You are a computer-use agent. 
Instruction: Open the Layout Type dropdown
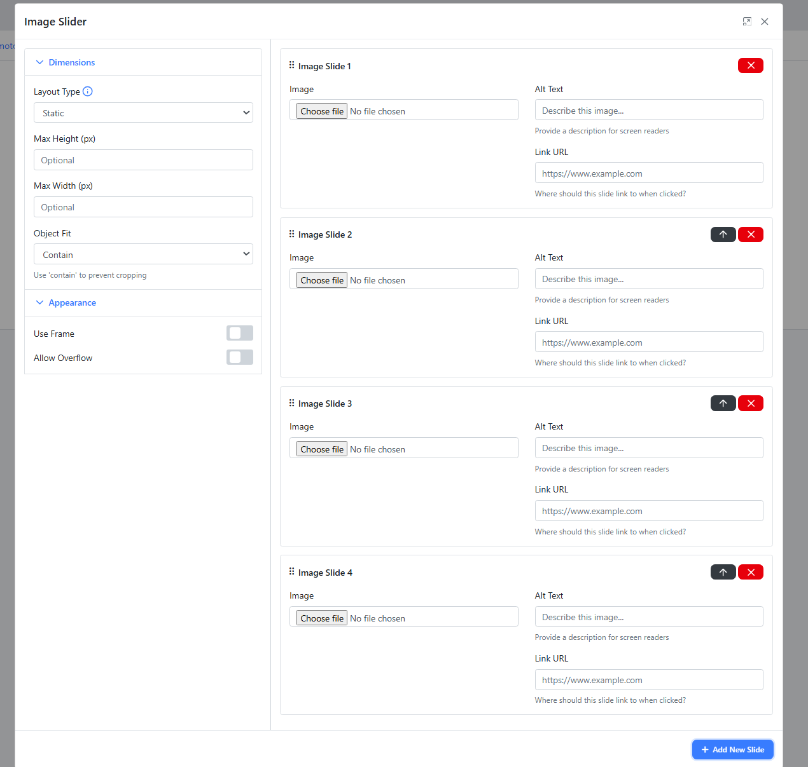click(143, 113)
